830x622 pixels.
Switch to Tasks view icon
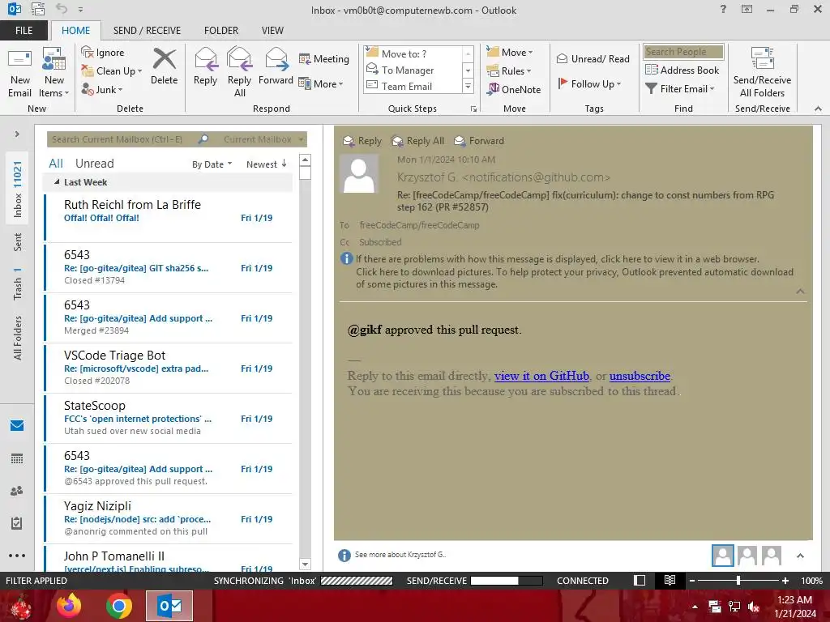17,523
